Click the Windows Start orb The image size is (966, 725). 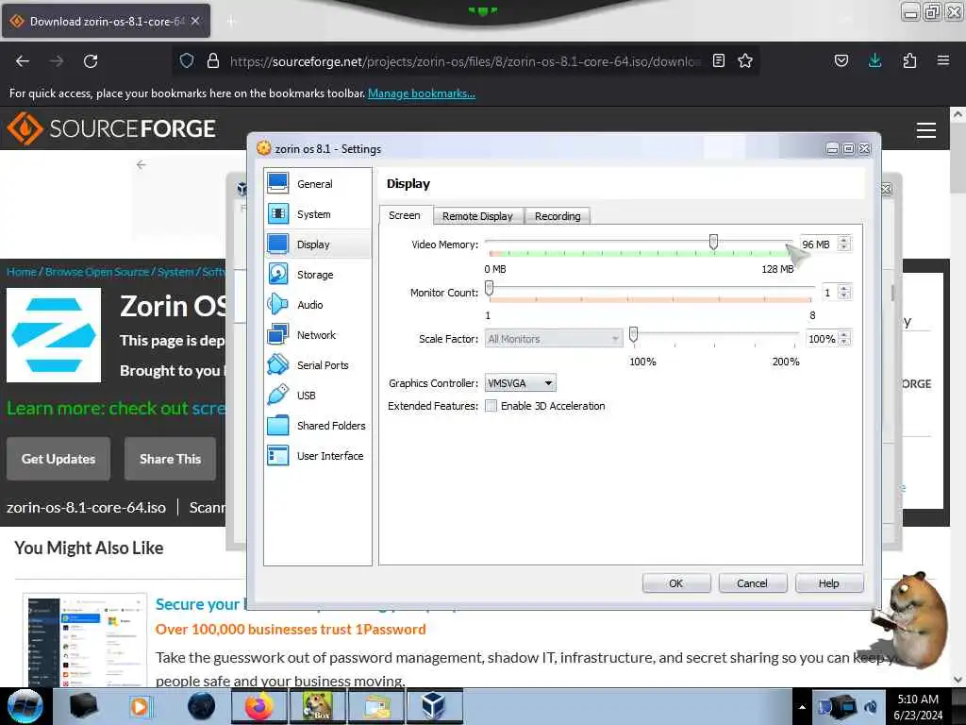25,706
